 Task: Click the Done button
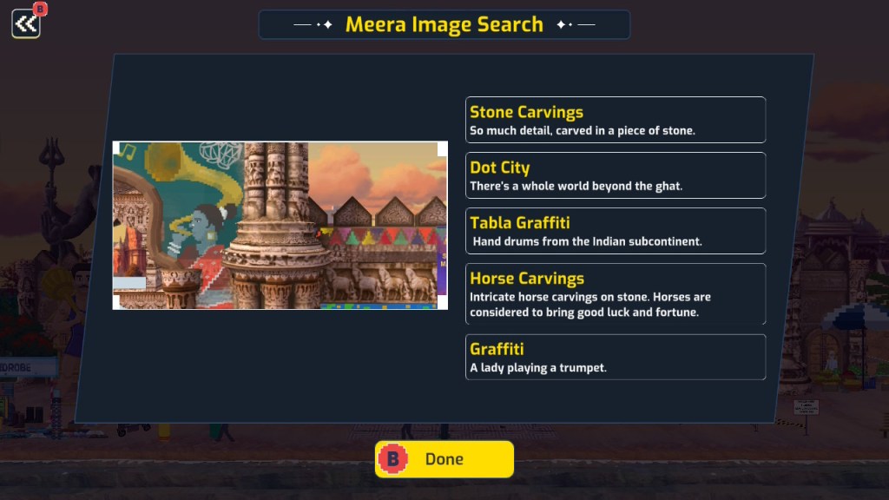pos(444,458)
